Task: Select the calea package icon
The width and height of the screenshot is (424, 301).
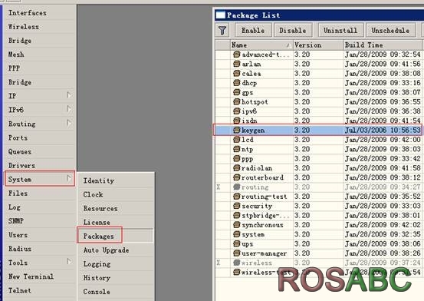Action: click(237, 74)
